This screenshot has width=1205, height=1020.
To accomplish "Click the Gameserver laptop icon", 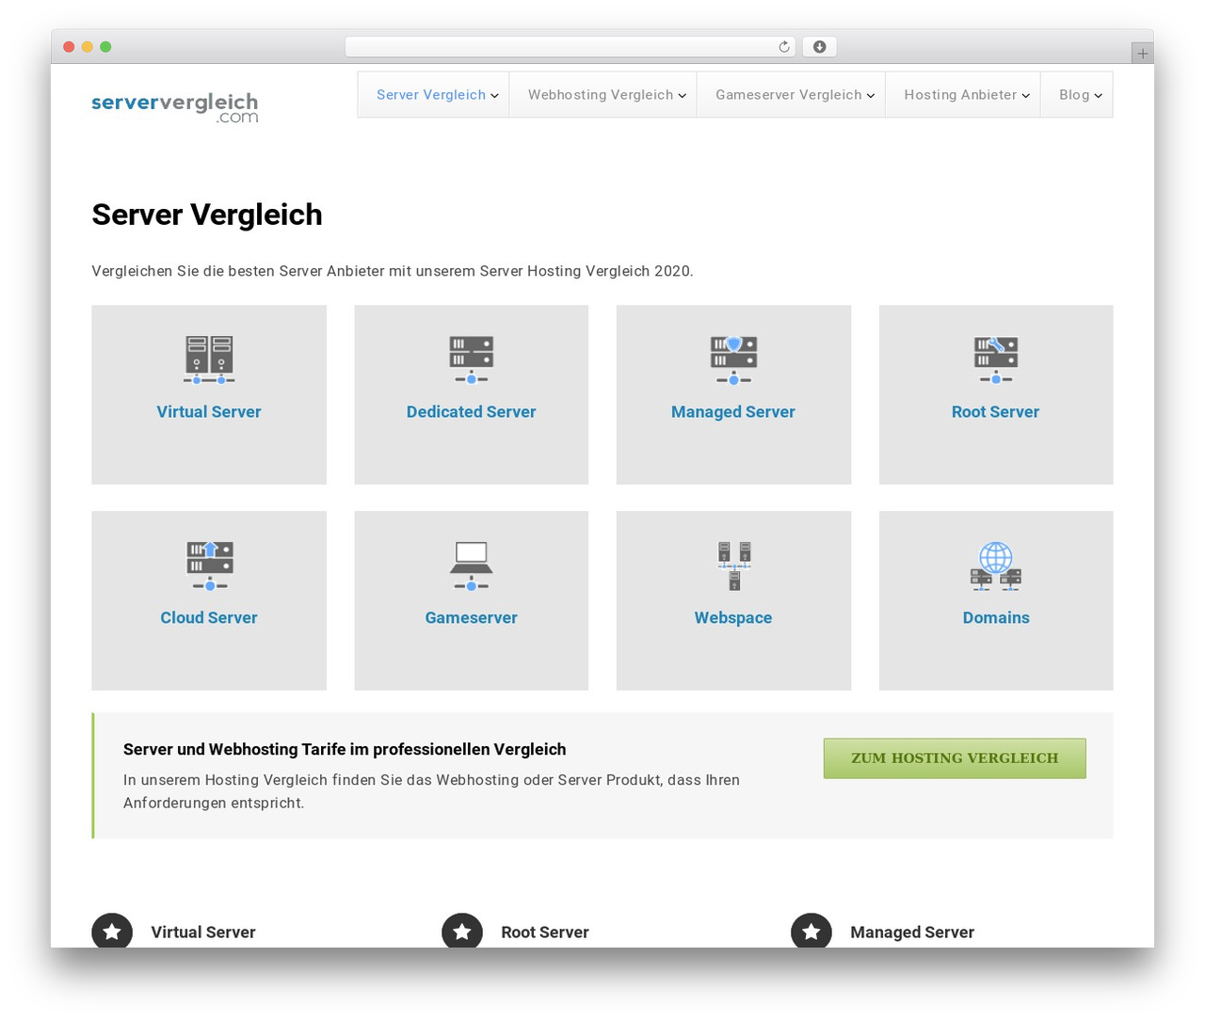I will 471,566.
